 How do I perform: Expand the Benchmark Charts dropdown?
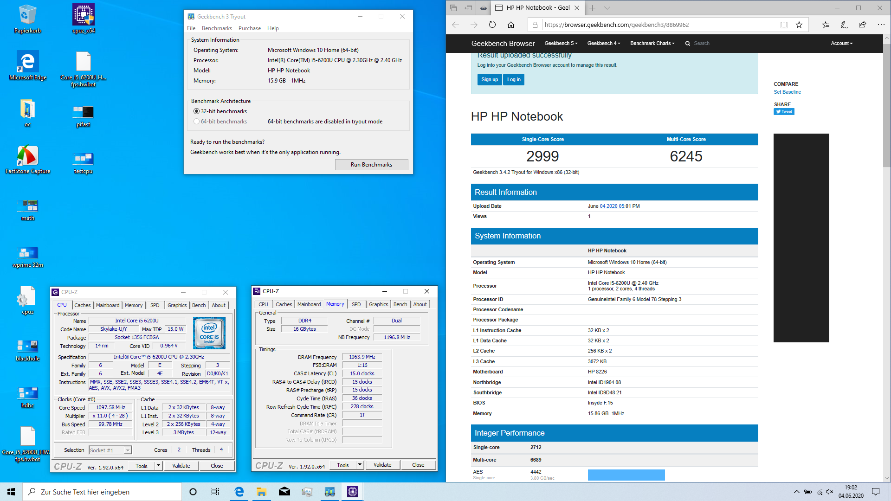[652, 43]
